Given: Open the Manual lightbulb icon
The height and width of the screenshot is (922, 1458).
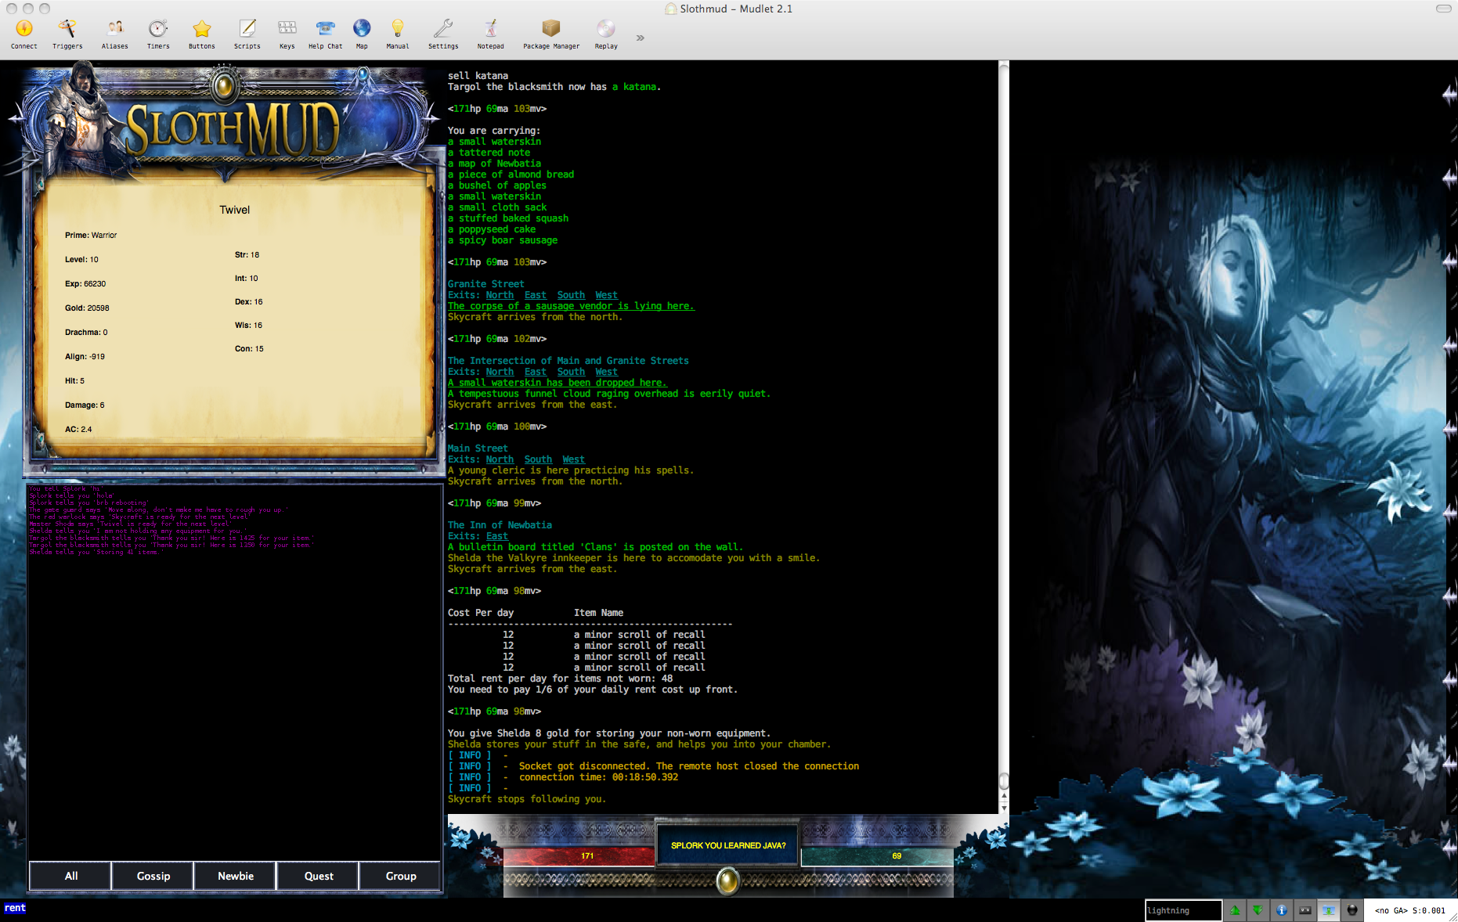Looking at the screenshot, I should (398, 34).
